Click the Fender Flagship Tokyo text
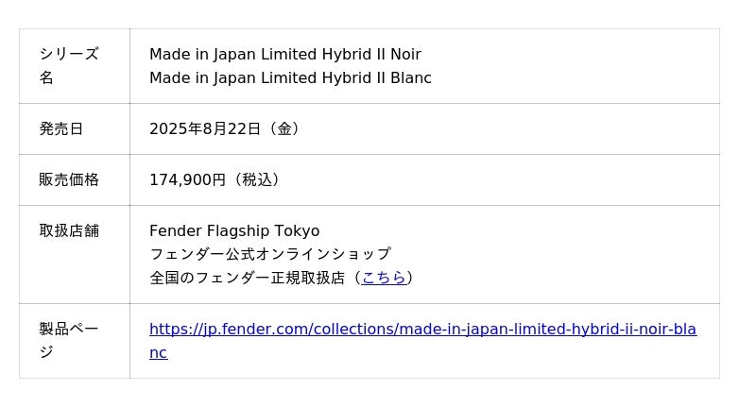This screenshot has width=756, height=407. click(x=234, y=231)
